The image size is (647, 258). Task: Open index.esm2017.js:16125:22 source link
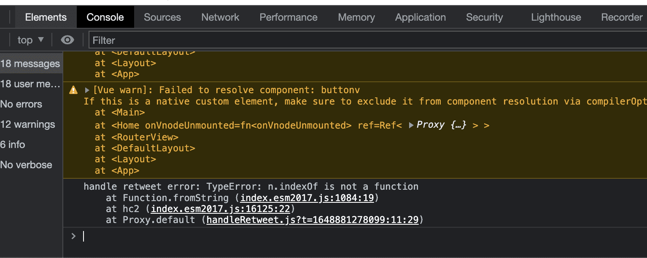tap(220, 209)
